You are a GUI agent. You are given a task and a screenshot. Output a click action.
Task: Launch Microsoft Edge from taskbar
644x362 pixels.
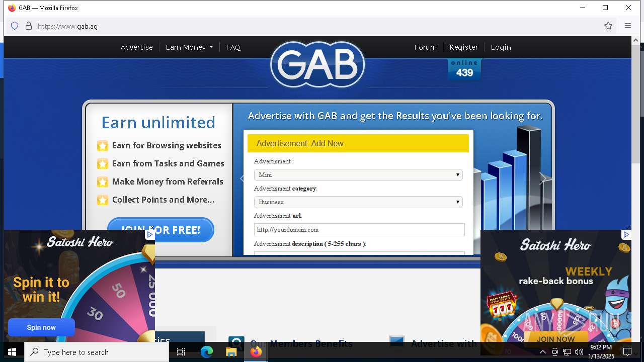(x=207, y=352)
